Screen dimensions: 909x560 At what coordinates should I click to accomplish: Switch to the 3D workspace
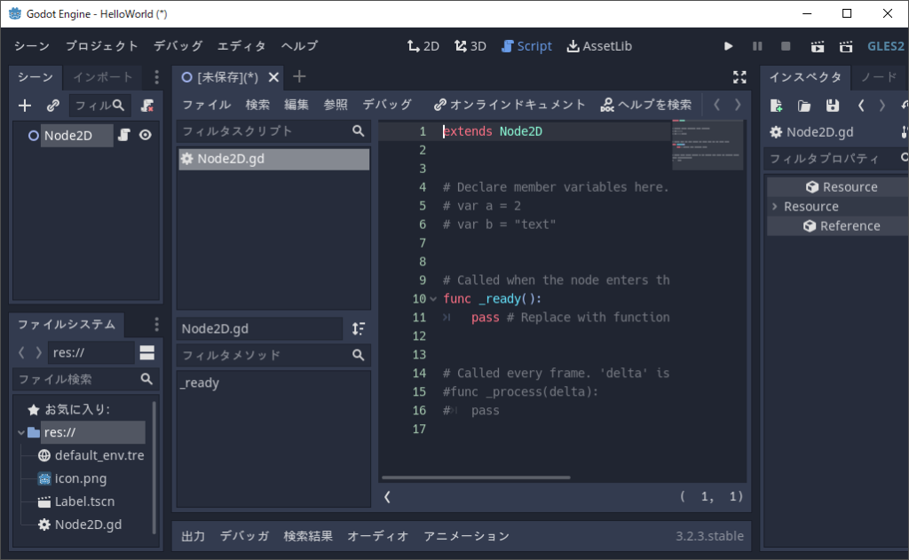[x=470, y=45]
